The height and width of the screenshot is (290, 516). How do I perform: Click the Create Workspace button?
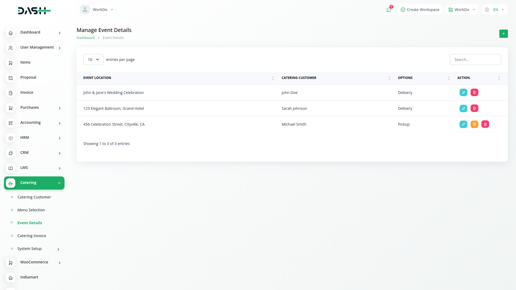pos(420,10)
